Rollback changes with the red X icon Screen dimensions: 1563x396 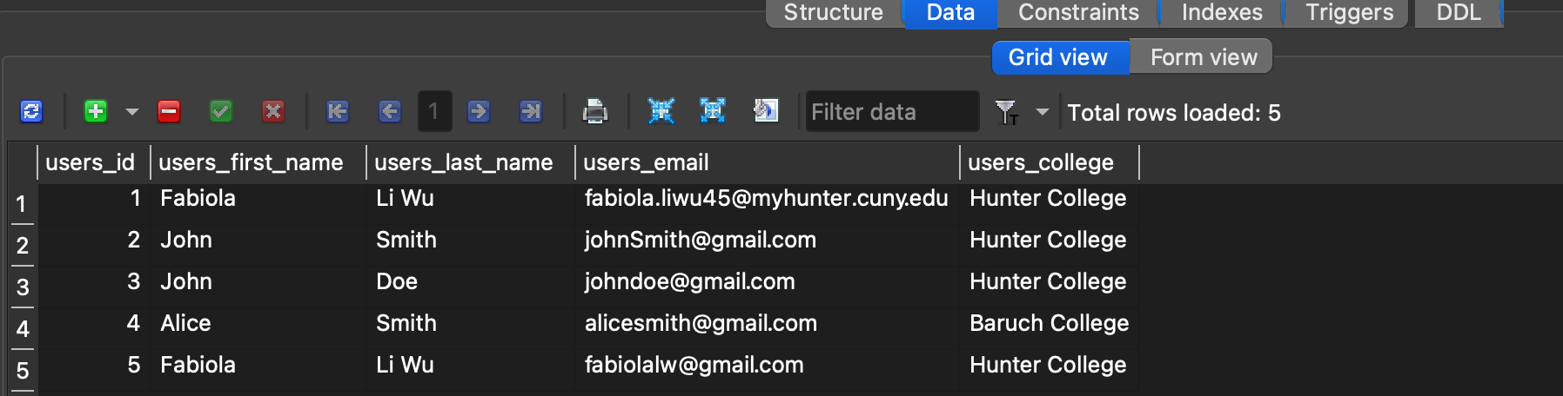273,112
